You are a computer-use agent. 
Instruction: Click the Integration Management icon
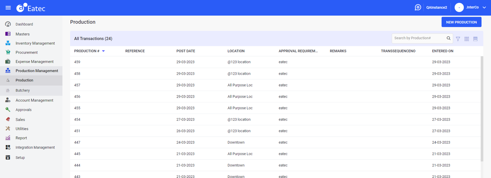(x=8, y=147)
